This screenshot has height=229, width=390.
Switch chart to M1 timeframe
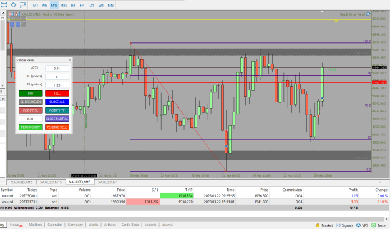[x=36, y=5]
